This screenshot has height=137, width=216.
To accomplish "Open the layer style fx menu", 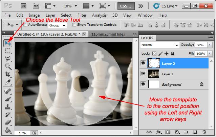I will (158, 132).
